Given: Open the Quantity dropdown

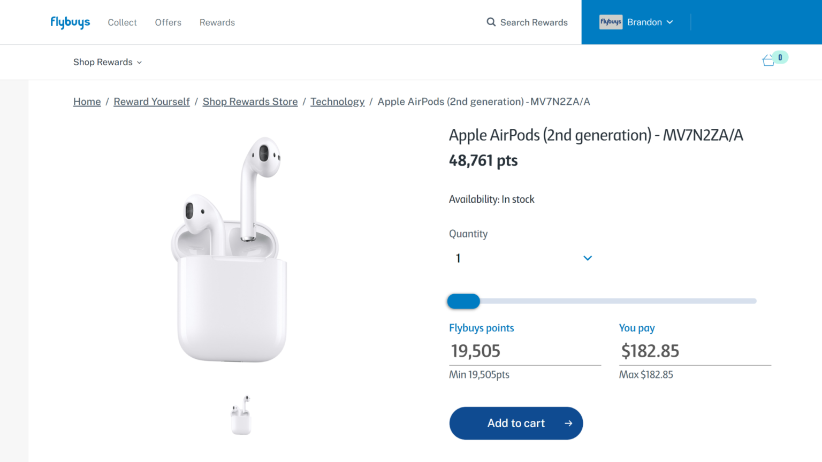Looking at the screenshot, I should (587, 258).
